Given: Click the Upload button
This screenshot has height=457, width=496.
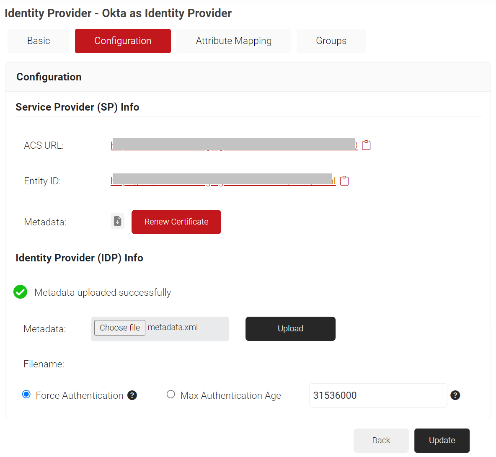Looking at the screenshot, I should (290, 328).
